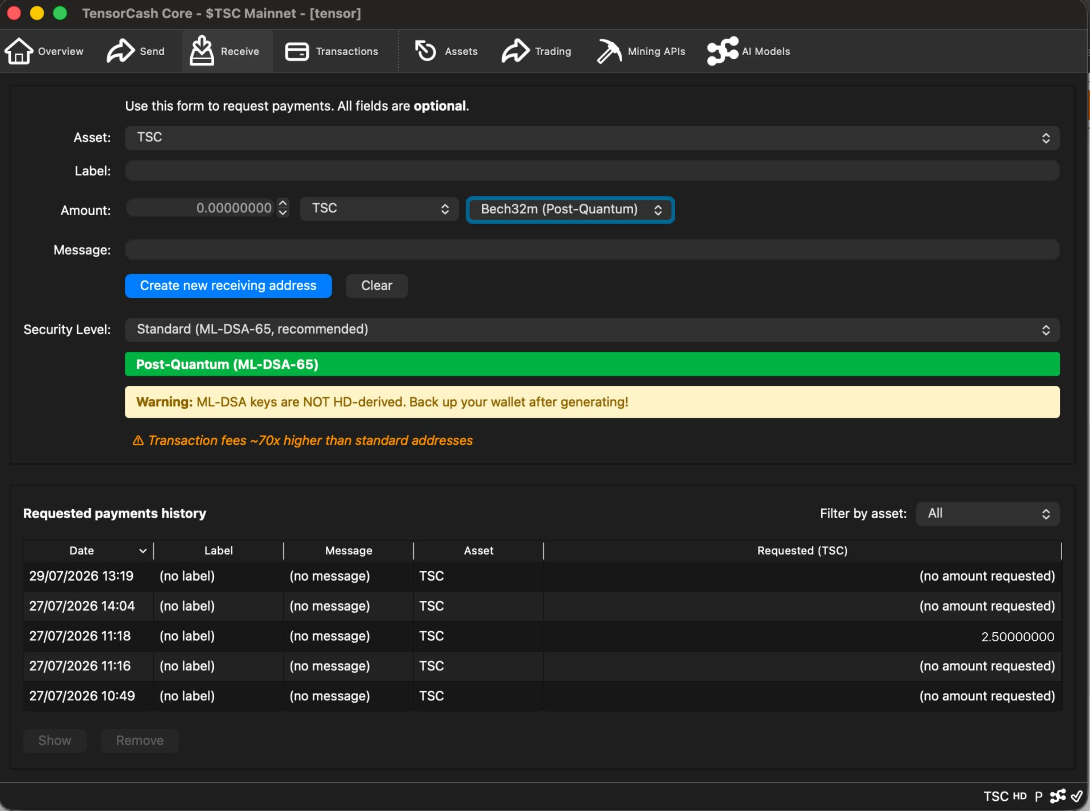Click Create new receiving address

click(x=228, y=285)
